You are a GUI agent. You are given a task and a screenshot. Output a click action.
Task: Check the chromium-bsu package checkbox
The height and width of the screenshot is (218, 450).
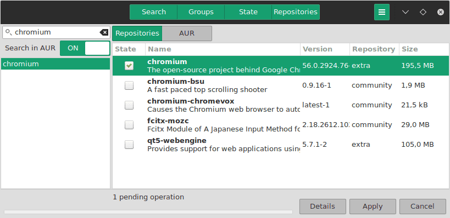click(x=129, y=85)
